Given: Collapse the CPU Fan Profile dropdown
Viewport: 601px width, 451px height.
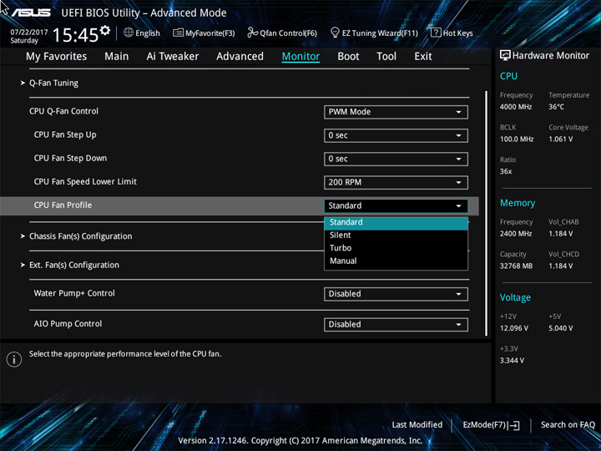Looking at the screenshot, I should click(396, 205).
